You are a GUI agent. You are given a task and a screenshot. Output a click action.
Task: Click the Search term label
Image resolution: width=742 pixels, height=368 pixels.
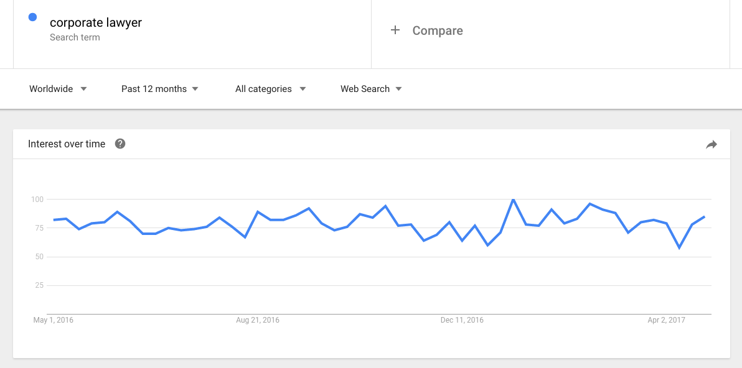point(75,37)
